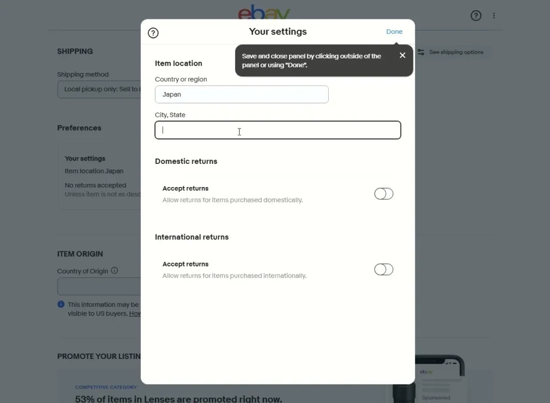This screenshot has height=403, width=550.
Task: Click the eBay logo
Action: (x=264, y=12)
